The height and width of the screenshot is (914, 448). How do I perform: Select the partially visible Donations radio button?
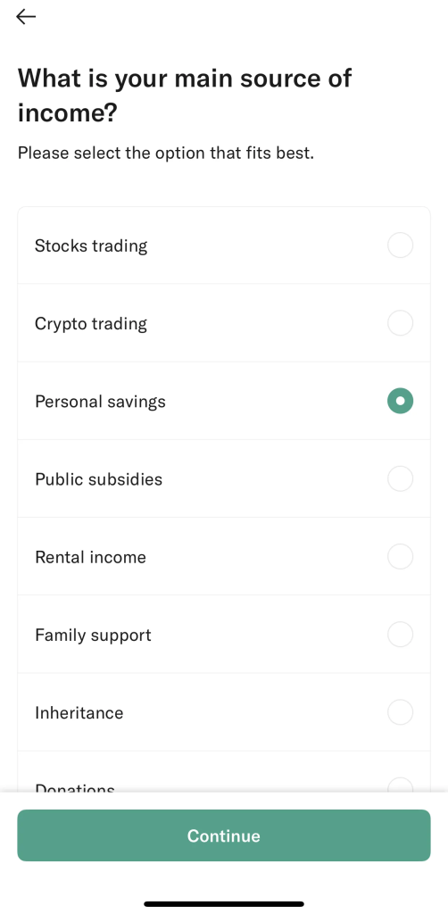(x=400, y=785)
